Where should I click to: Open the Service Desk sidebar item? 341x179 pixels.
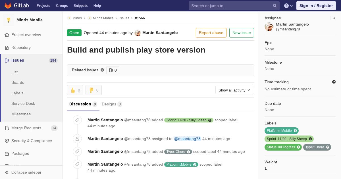pyautogui.click(x=23, y=103)
